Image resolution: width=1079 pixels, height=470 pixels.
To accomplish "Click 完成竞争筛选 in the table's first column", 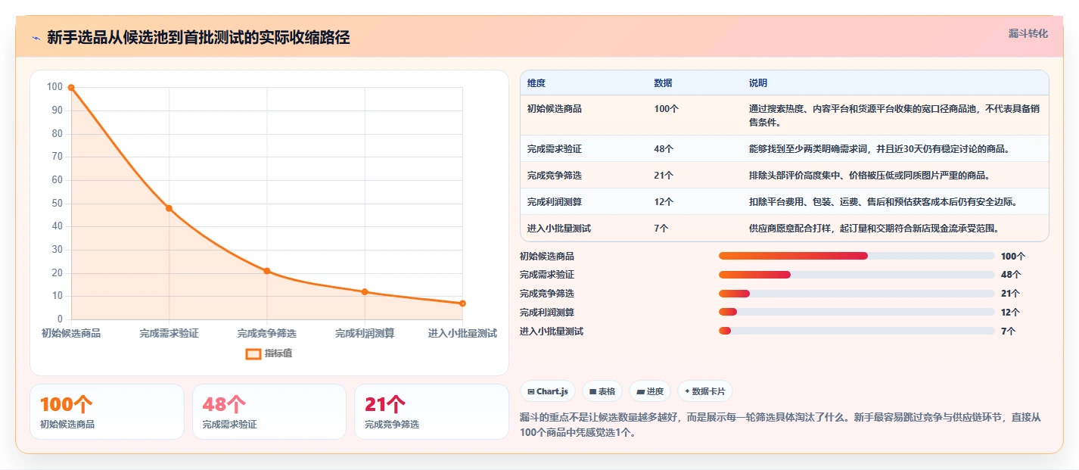I will [555, 175].
